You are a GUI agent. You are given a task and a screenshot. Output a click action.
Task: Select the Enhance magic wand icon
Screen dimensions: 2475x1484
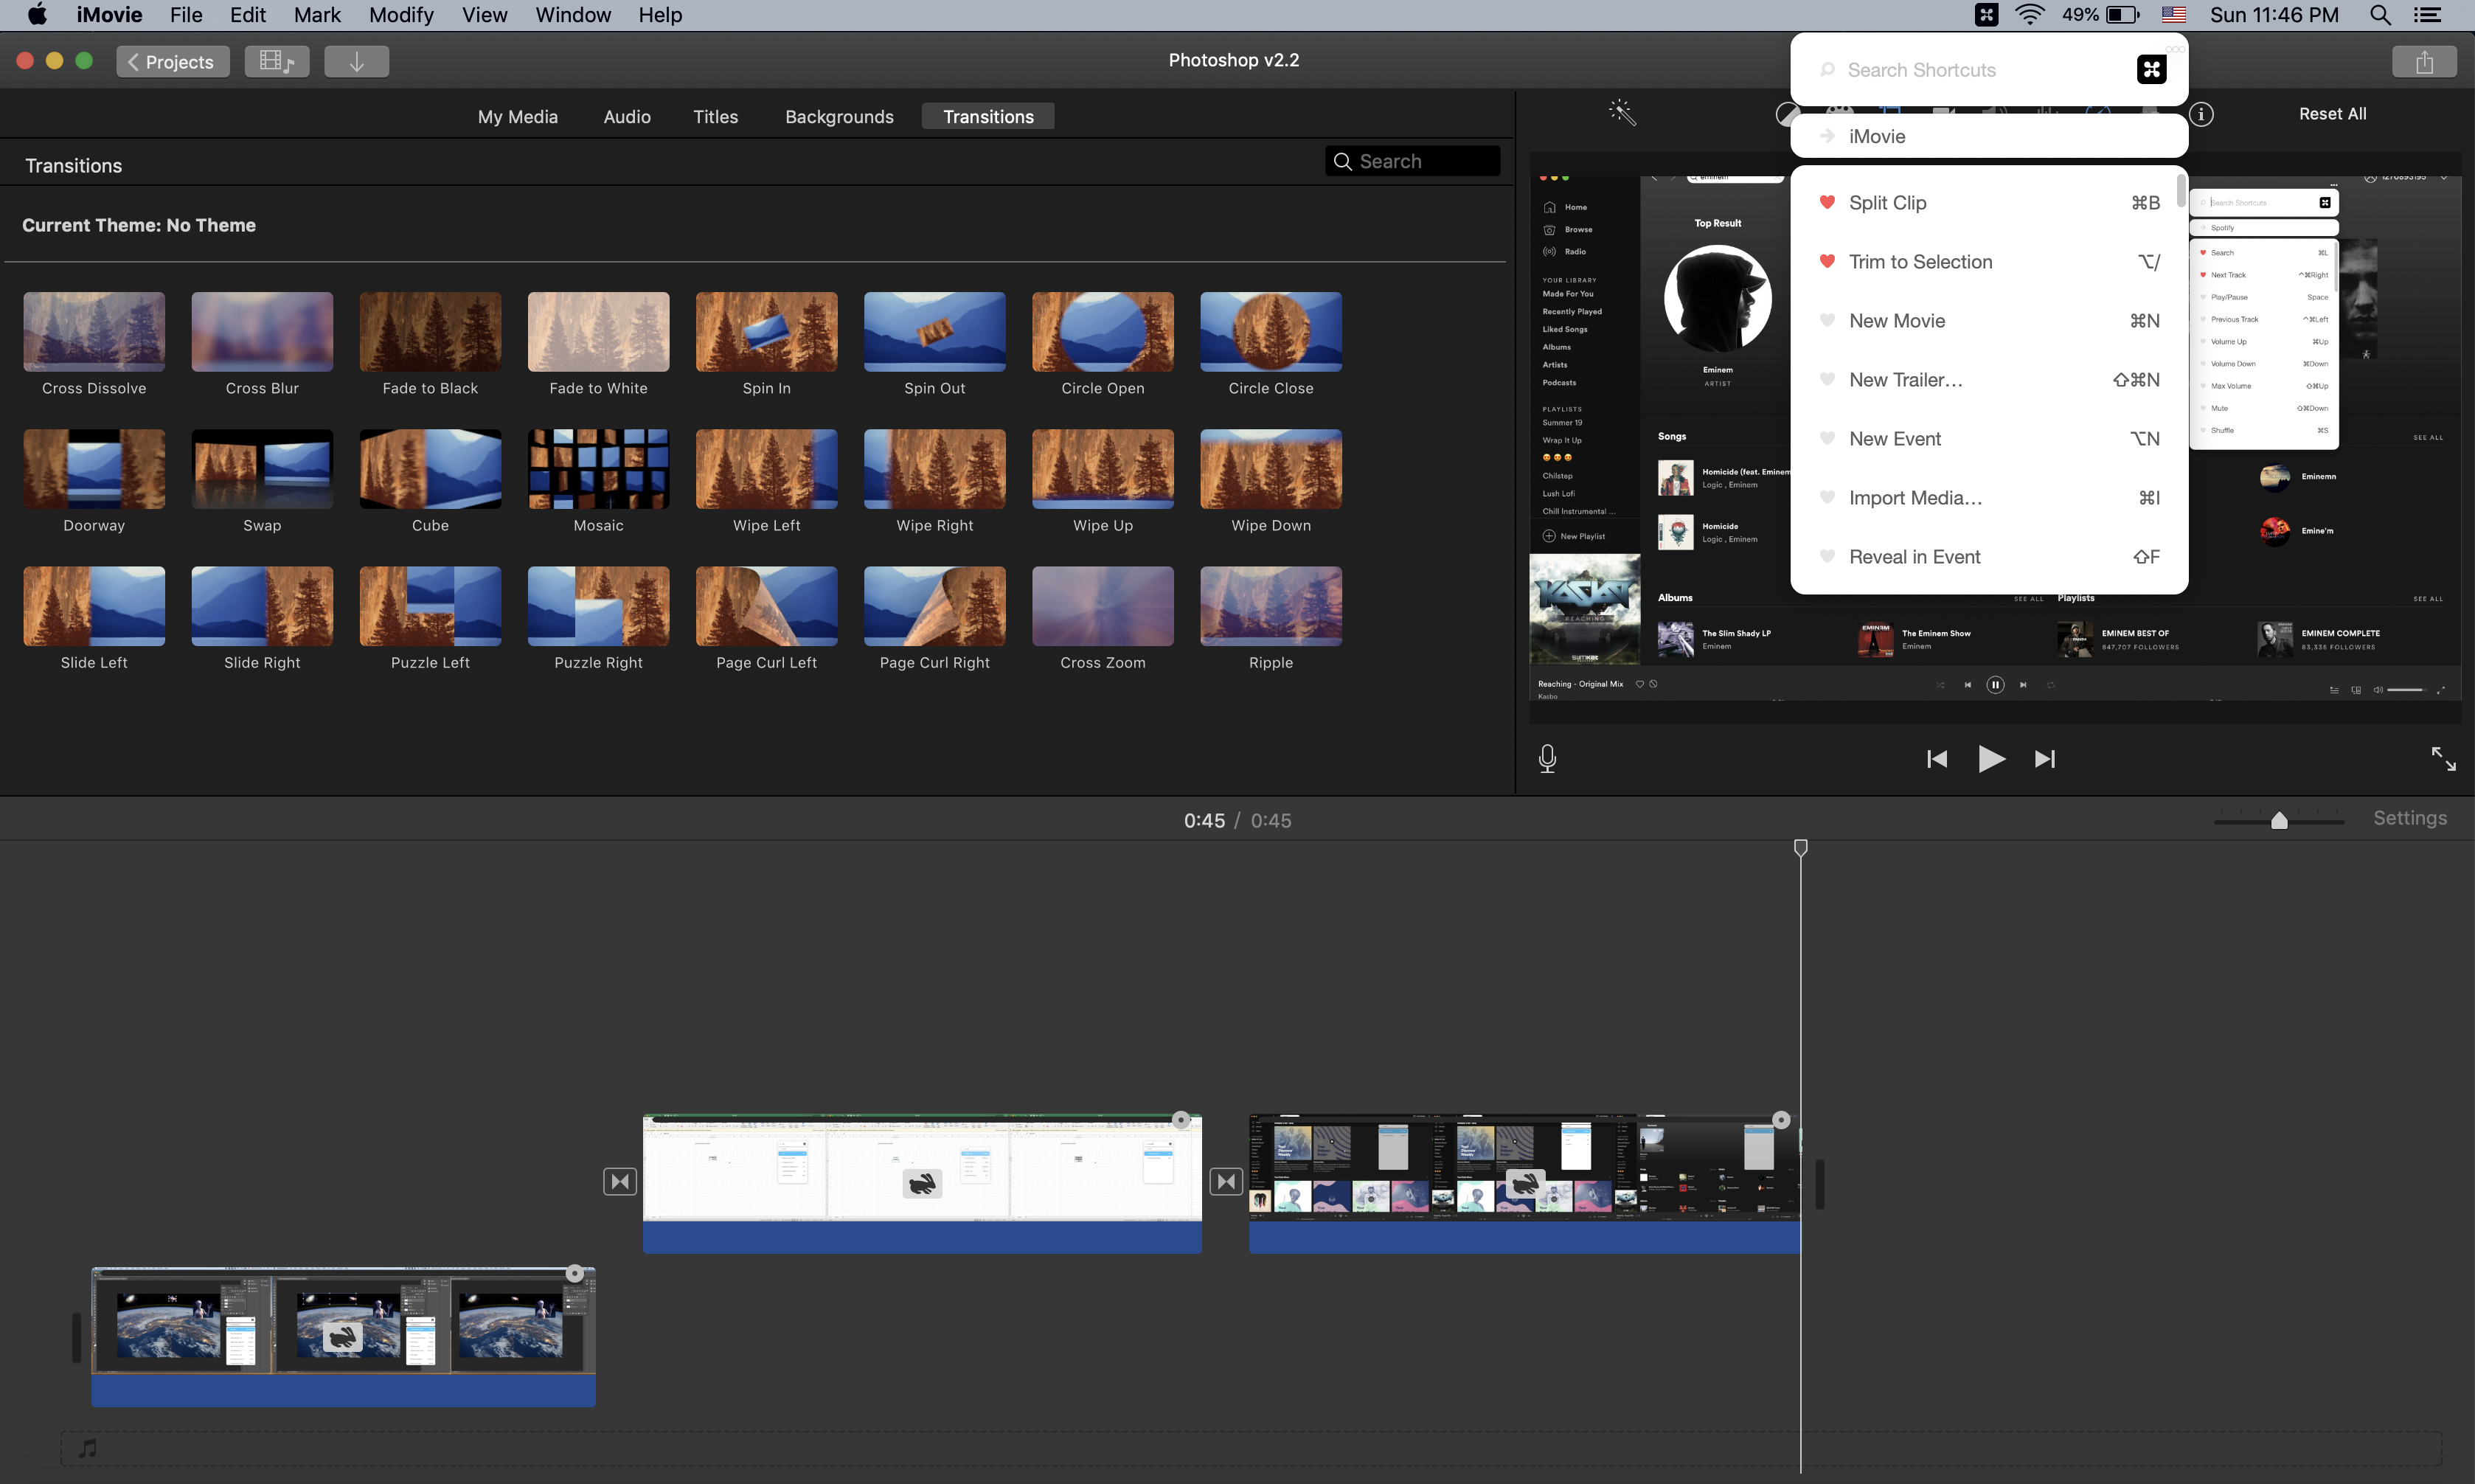tap(1621, 112)
